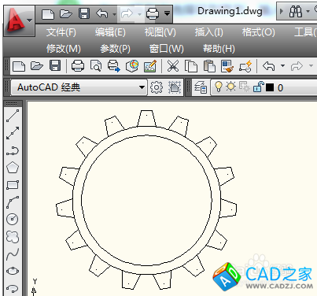Click Save in quick access toolbar
The height and width of the screenshot is (296, 317).
[84, 13]
